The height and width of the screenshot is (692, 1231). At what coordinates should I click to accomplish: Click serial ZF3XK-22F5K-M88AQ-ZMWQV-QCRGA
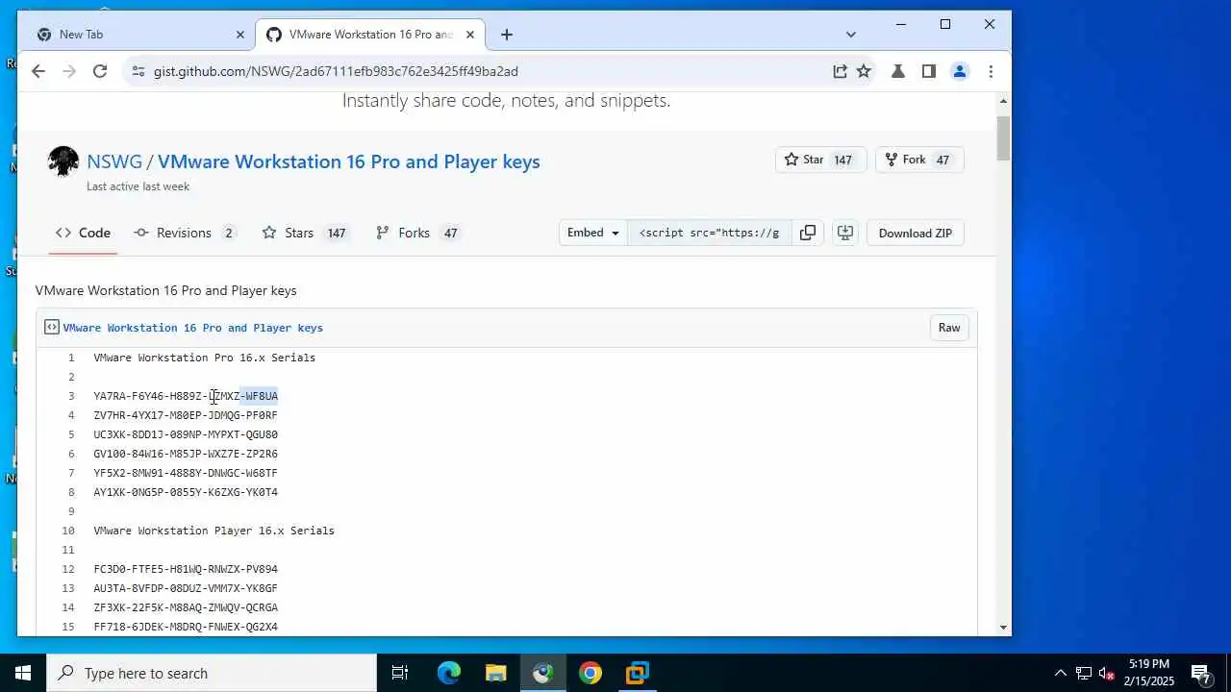click(x=186, y=607)
